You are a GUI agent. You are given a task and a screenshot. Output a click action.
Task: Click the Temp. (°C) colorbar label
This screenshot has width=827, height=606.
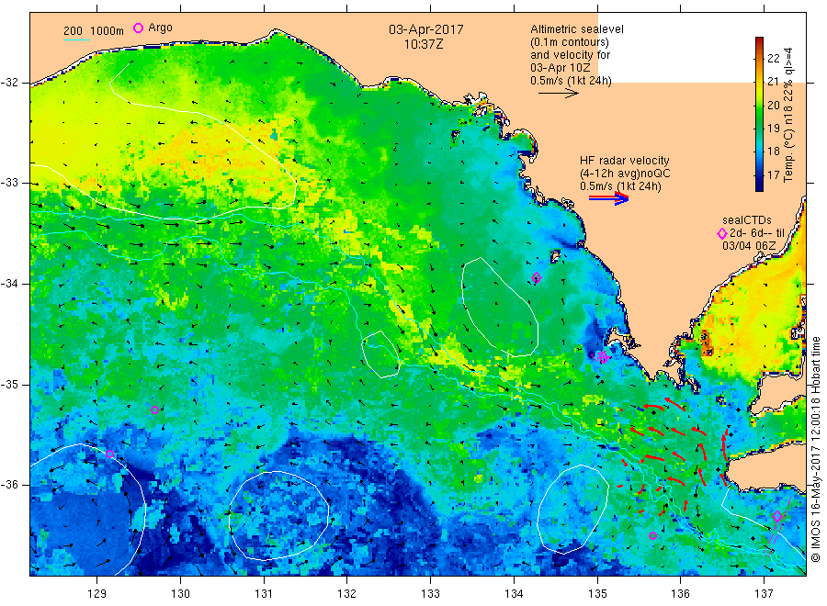(788, 116)
